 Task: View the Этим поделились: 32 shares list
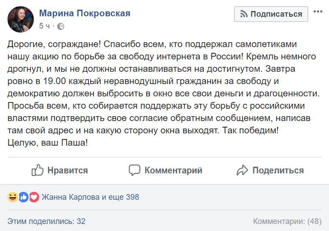47,221
